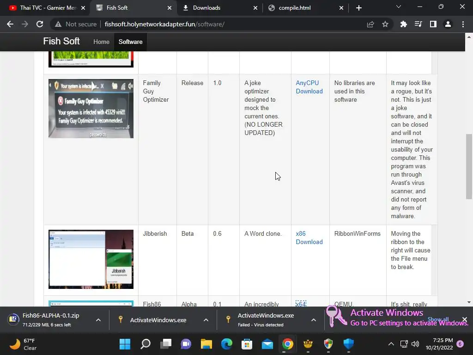Image resolution: width=473 pixels, height=355 pixels.
Task: Open the Extensions puzzle icon
Action: click(403, 24)
